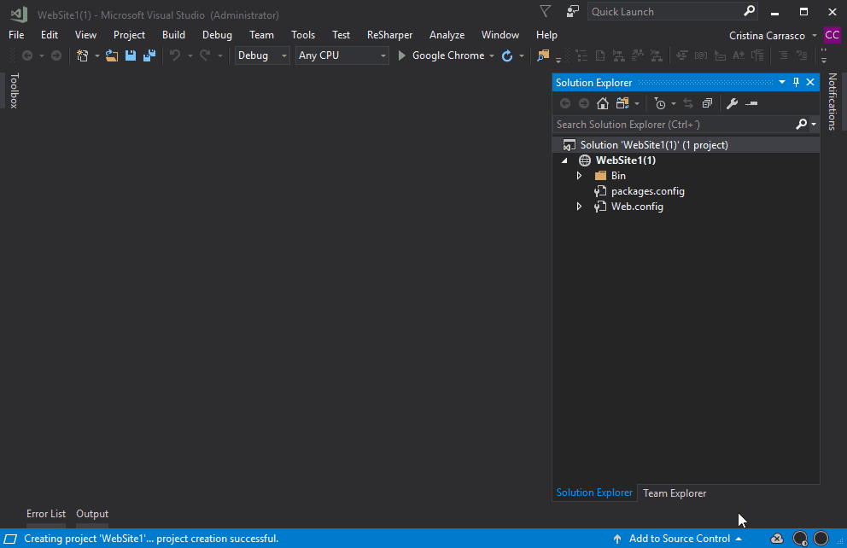Click the Save All toolbar icon
This screenshot has width=847, height=548.
(149, 55)
